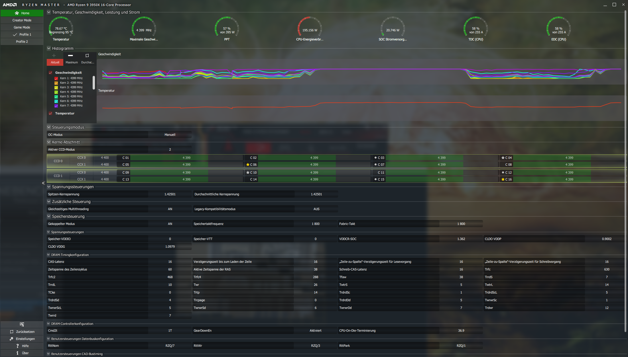This screenshot has width=628, height=357.
Task: Toggle the Kern 1 graph checkbox
Action: tap(56, 78)
